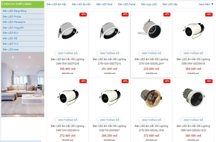
Task: Click XEM THÔNG SỐ for GSDTQ10
Action: (x=109, y=53)
